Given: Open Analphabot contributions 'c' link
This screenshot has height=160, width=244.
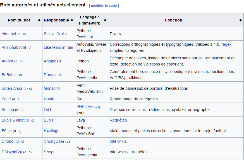Looking at the screenshot, I should coord(30,48).
